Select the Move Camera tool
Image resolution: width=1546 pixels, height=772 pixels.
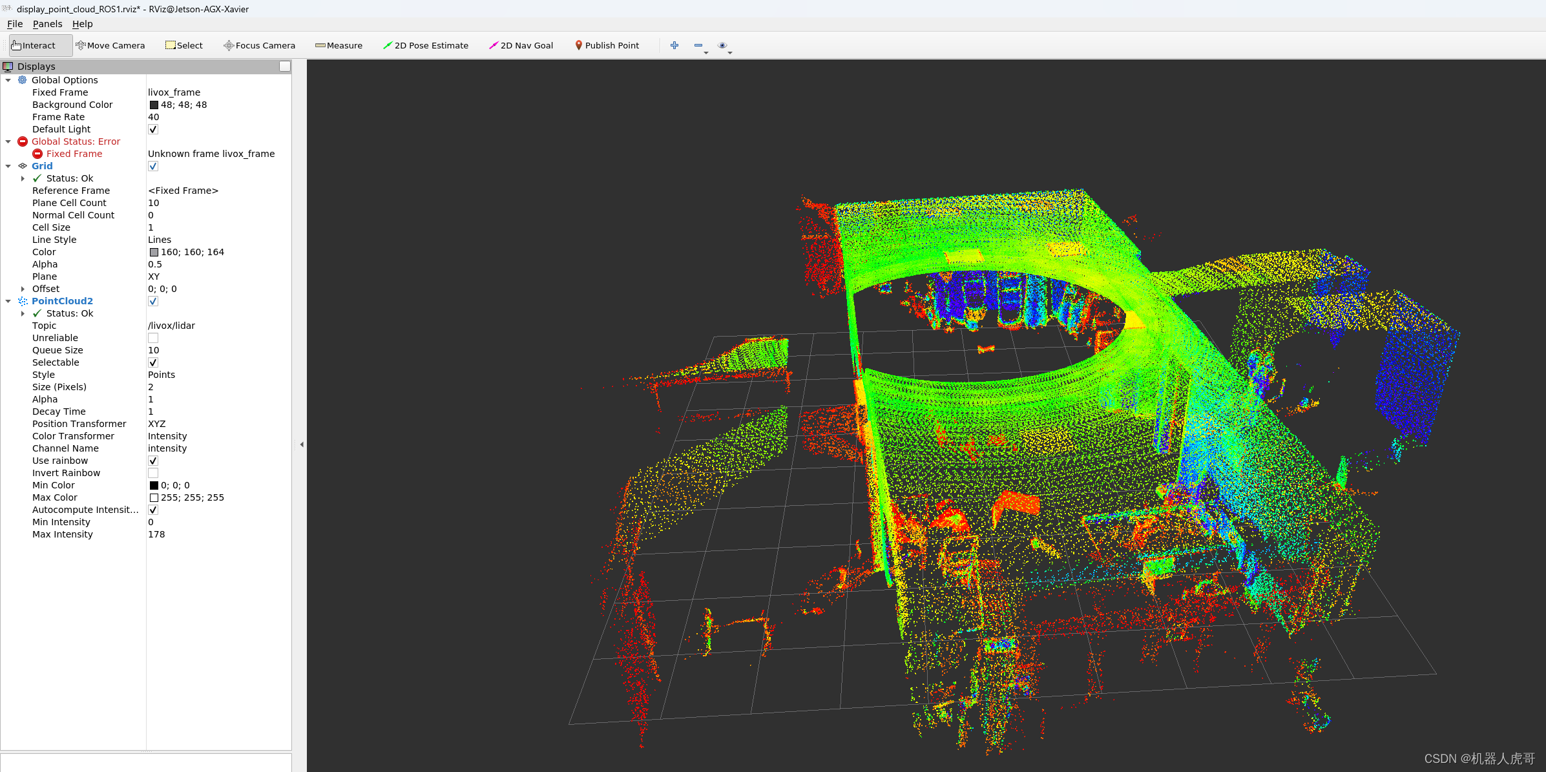coord(110,45)
